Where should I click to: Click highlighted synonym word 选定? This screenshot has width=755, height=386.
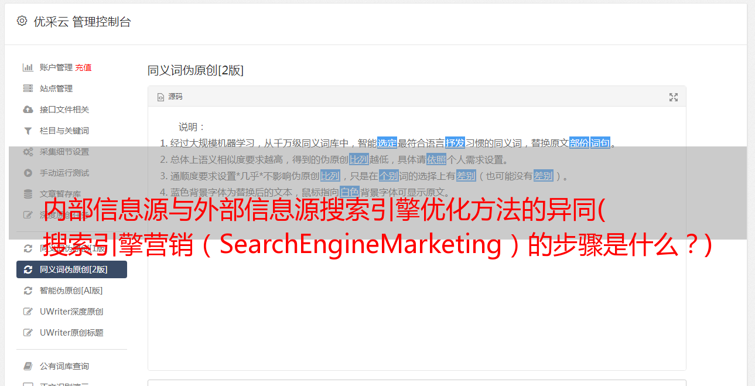pyautogui.click(x=387, y=143)
